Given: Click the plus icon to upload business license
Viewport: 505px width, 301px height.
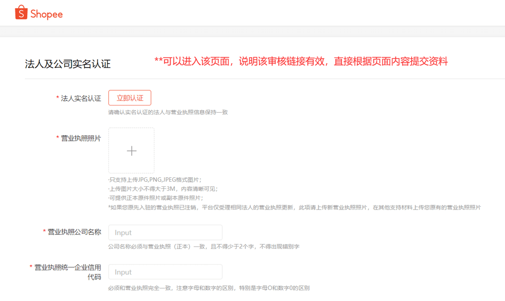Looking at the screenshot, I should (132, 150).
